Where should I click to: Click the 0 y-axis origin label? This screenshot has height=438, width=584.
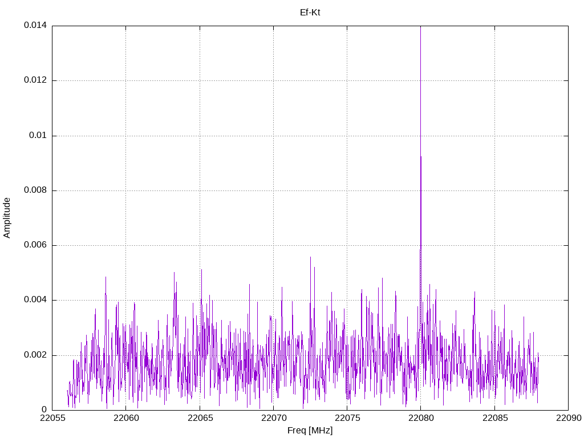click(x=44, y=410)
